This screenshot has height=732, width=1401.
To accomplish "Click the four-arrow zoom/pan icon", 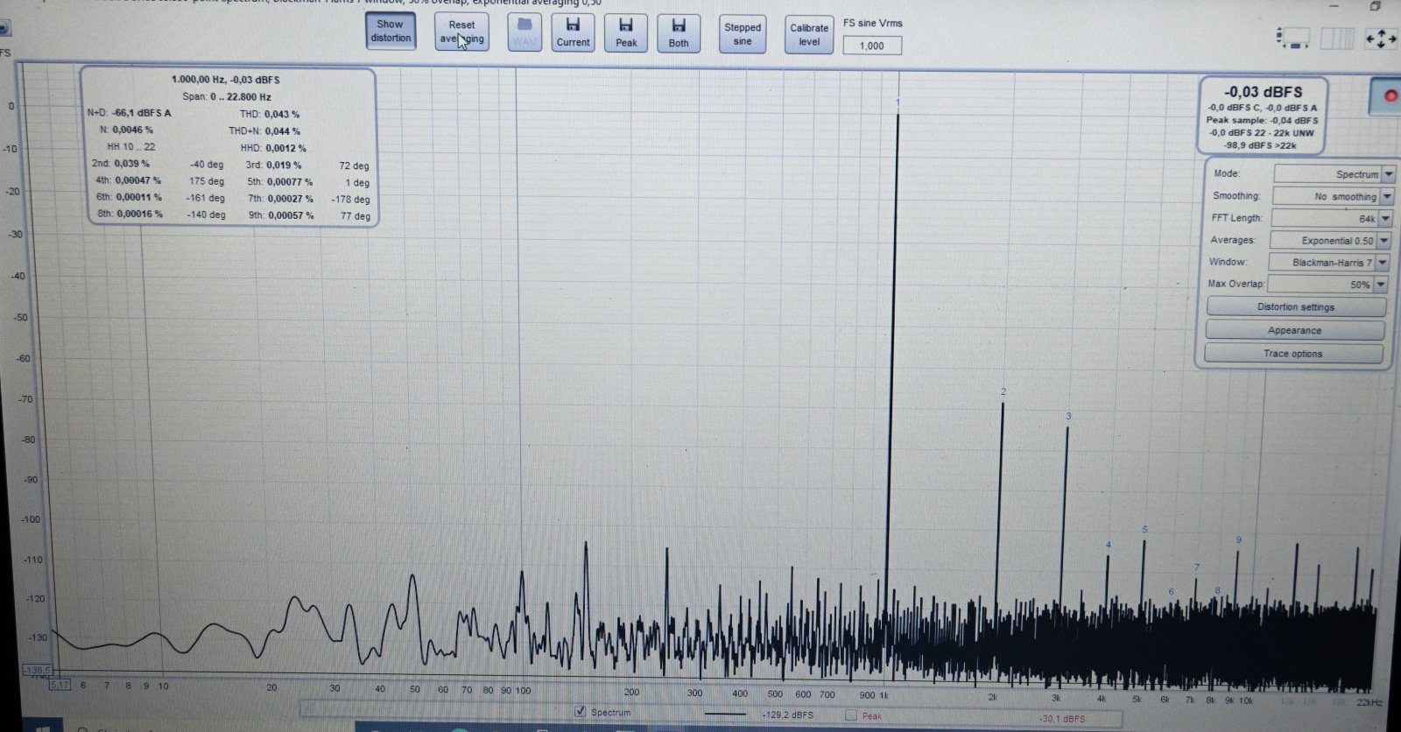I will tap(1381, 39).
